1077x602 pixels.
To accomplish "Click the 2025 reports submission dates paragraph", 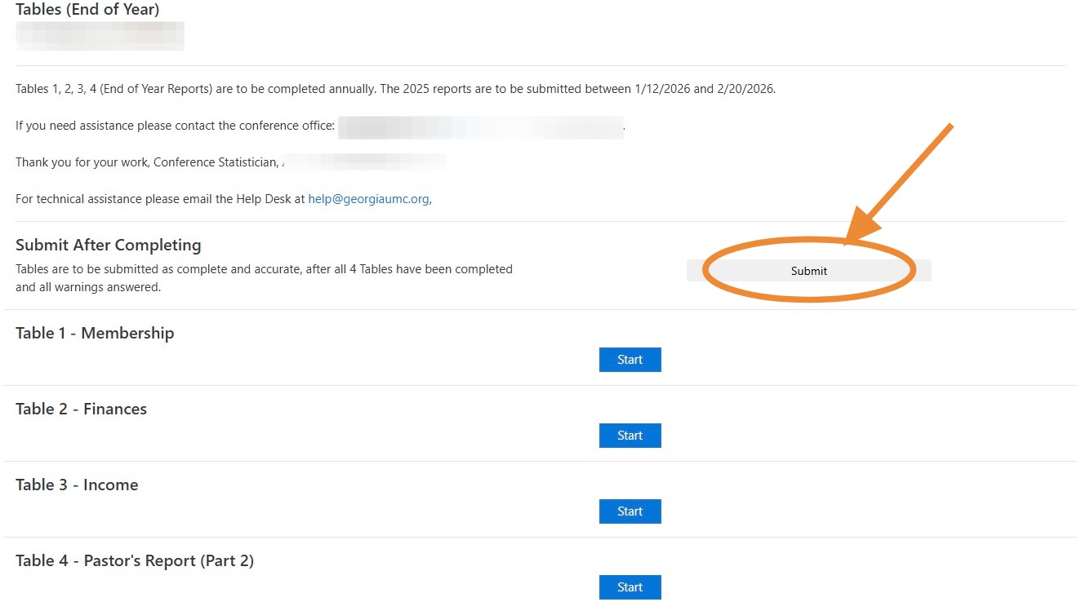I will (x=395, y=89).
